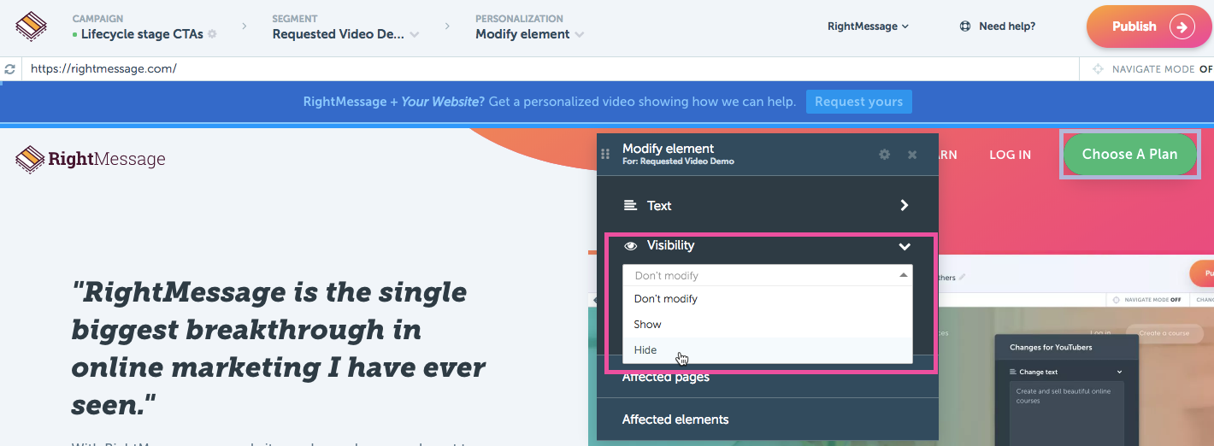Click the Navigate Mode crosshair icon

(x=1099, y=69)
